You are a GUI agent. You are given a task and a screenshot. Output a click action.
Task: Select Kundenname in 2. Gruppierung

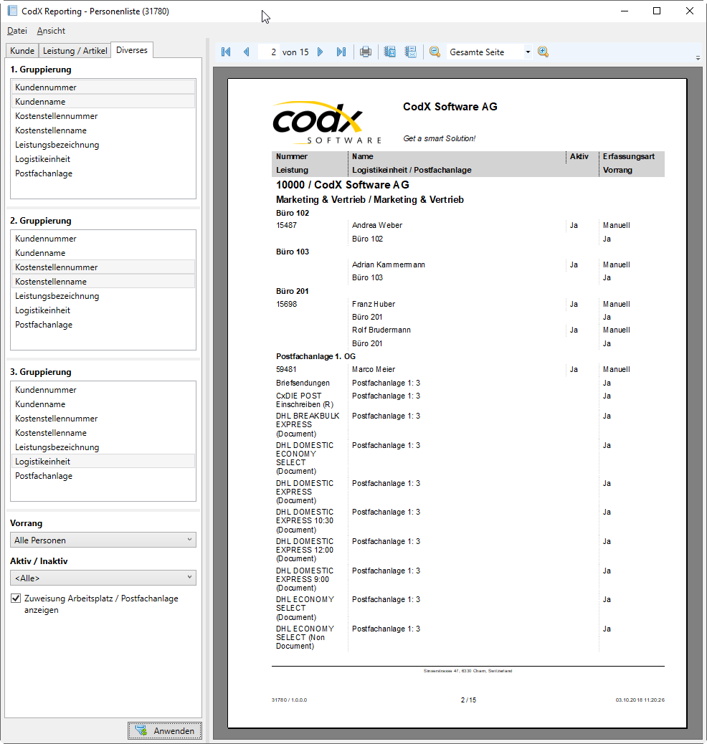[x=103, y=253]
